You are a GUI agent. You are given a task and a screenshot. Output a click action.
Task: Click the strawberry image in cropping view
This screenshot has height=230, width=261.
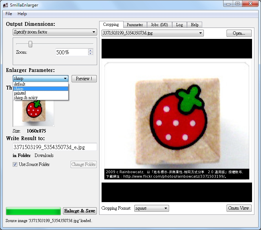(177, 121)
